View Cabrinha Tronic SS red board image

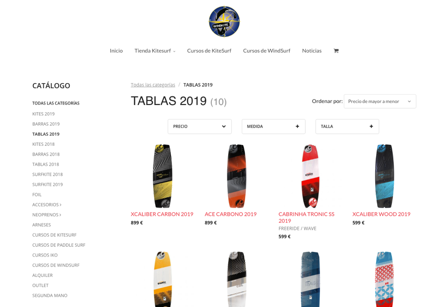[x=310, y=176]
